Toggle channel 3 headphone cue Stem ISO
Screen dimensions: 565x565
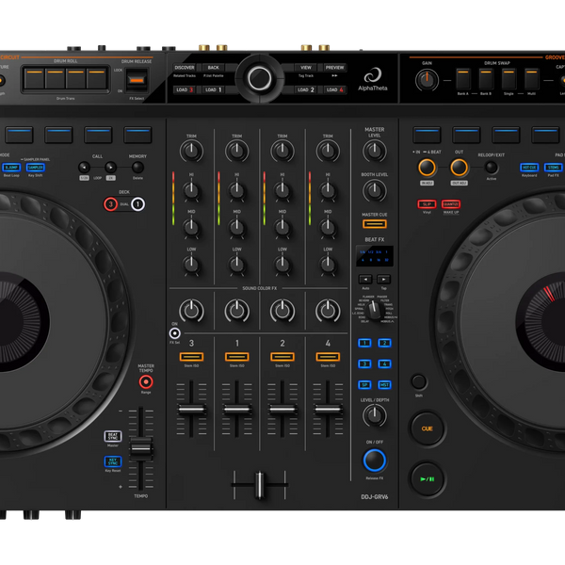(x=192, y=357)
